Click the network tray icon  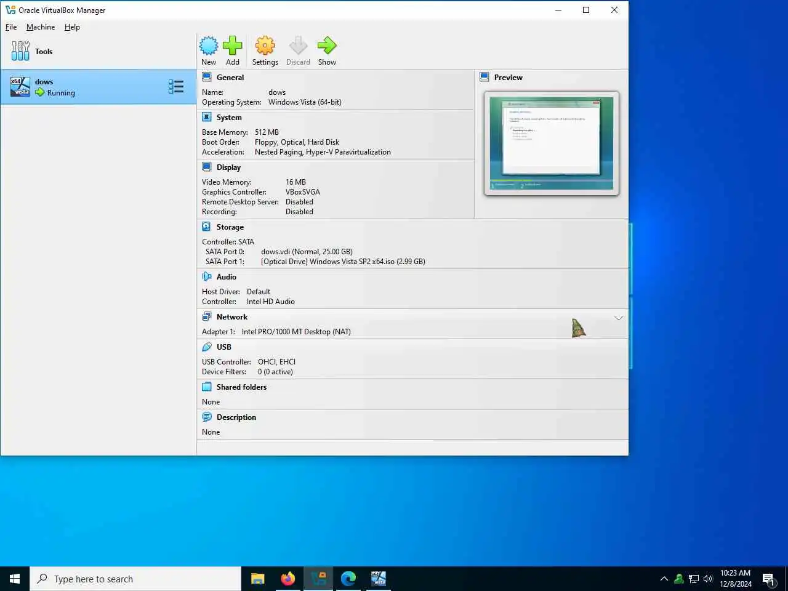[694, 579]
